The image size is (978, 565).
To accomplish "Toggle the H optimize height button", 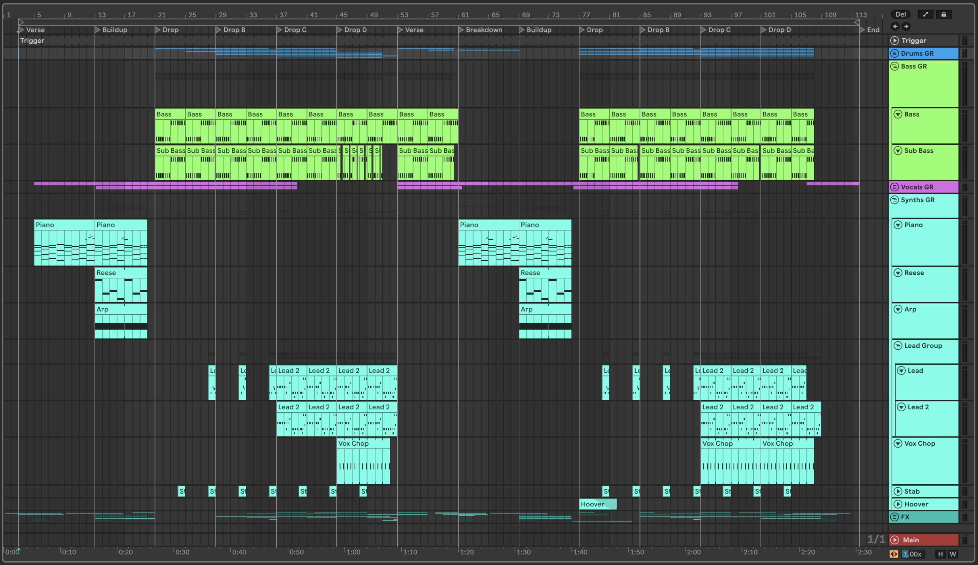I will tap(940, 554).
